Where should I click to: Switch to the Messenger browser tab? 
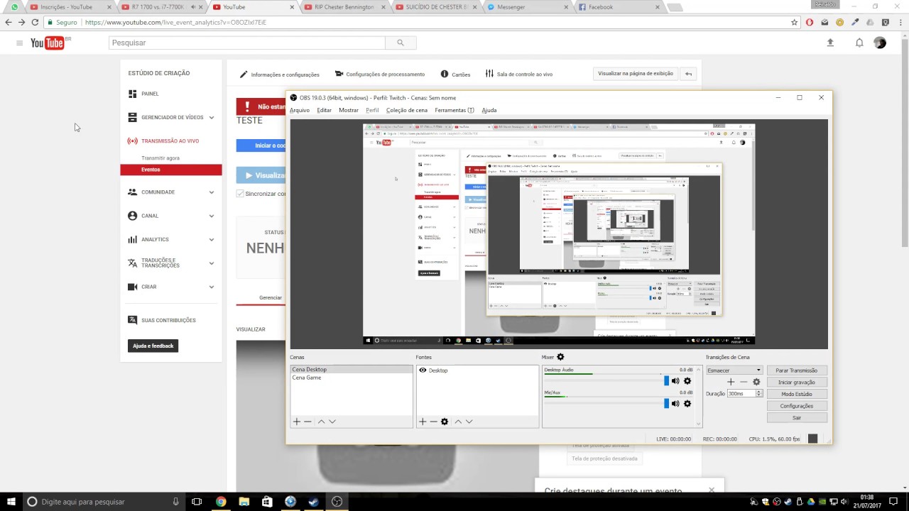point(525,7)
